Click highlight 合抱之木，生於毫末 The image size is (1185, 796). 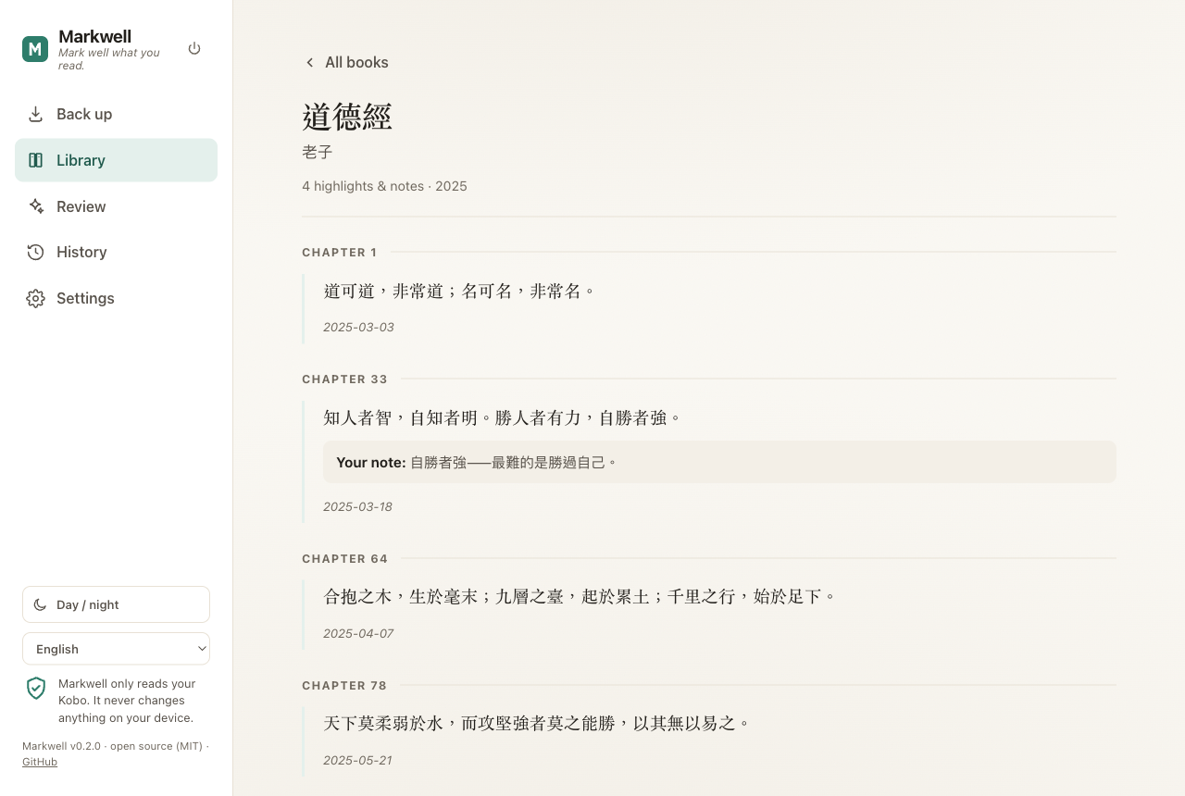580,596
